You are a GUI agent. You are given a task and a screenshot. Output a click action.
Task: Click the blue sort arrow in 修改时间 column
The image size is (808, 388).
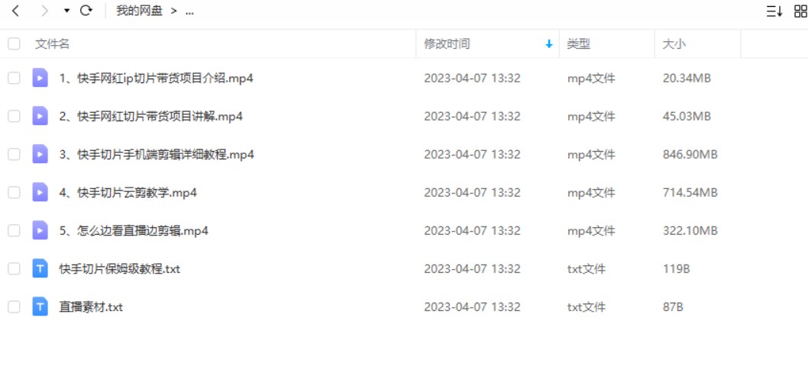549,44
